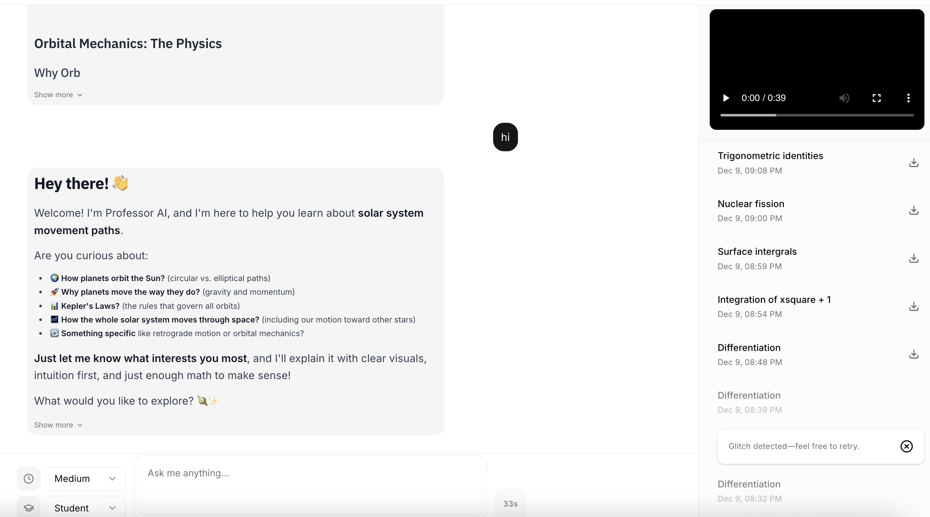Enter fullscreen mode on the video

point(876,98)
